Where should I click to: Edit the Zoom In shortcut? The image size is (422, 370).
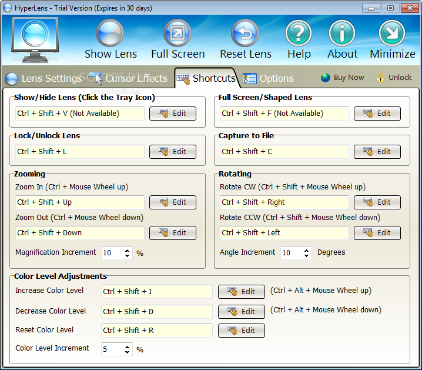pos(173,202)
